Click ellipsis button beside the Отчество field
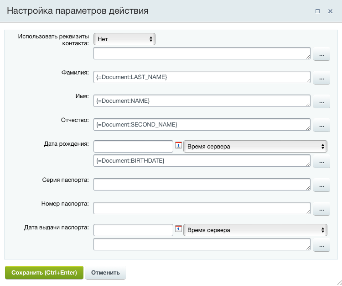The height and width of the screenshot is (286, 342). [321, 126]
